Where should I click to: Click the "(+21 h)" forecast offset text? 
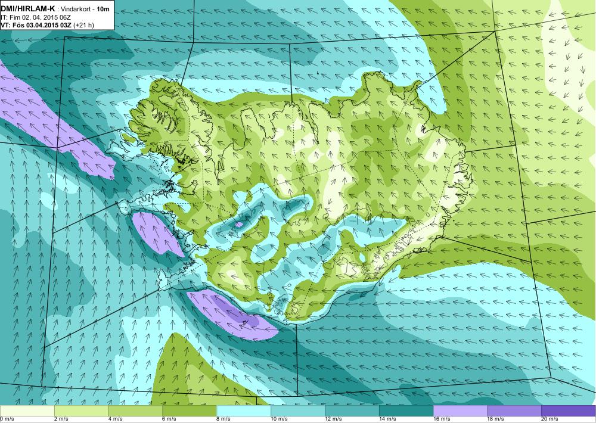tap(83, 26)
